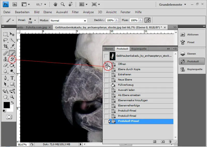Create new snapshot in Protokoll panel
This screenshot has height=147, width=207.
click(163, 142)
